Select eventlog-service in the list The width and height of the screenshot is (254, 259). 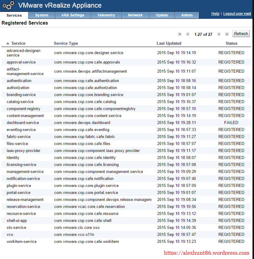(x=21, y=130)
